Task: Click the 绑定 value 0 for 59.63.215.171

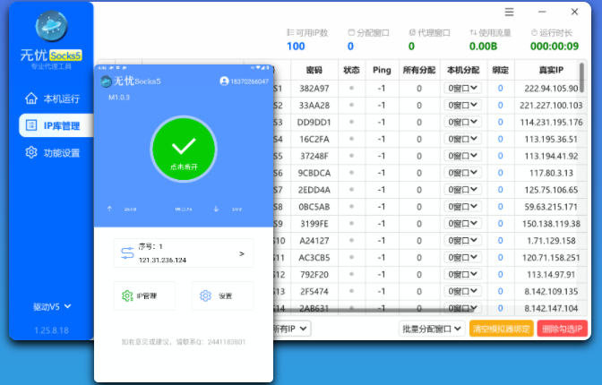Action: pos(500,207)
